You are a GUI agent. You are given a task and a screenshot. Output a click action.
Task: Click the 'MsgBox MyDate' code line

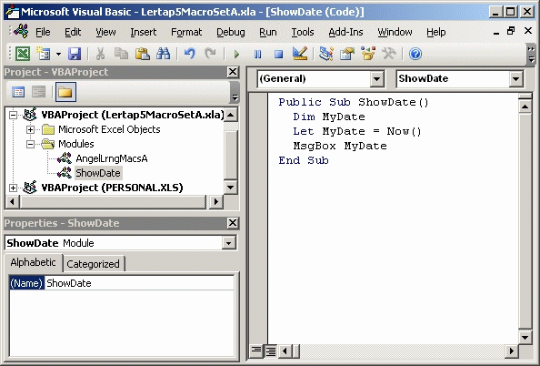340,146
